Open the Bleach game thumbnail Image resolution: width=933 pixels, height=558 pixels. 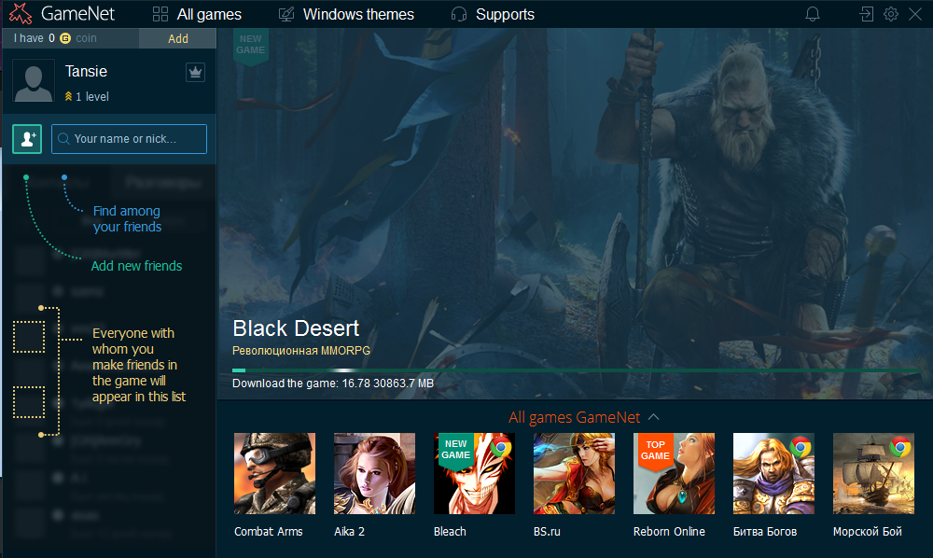474,473
